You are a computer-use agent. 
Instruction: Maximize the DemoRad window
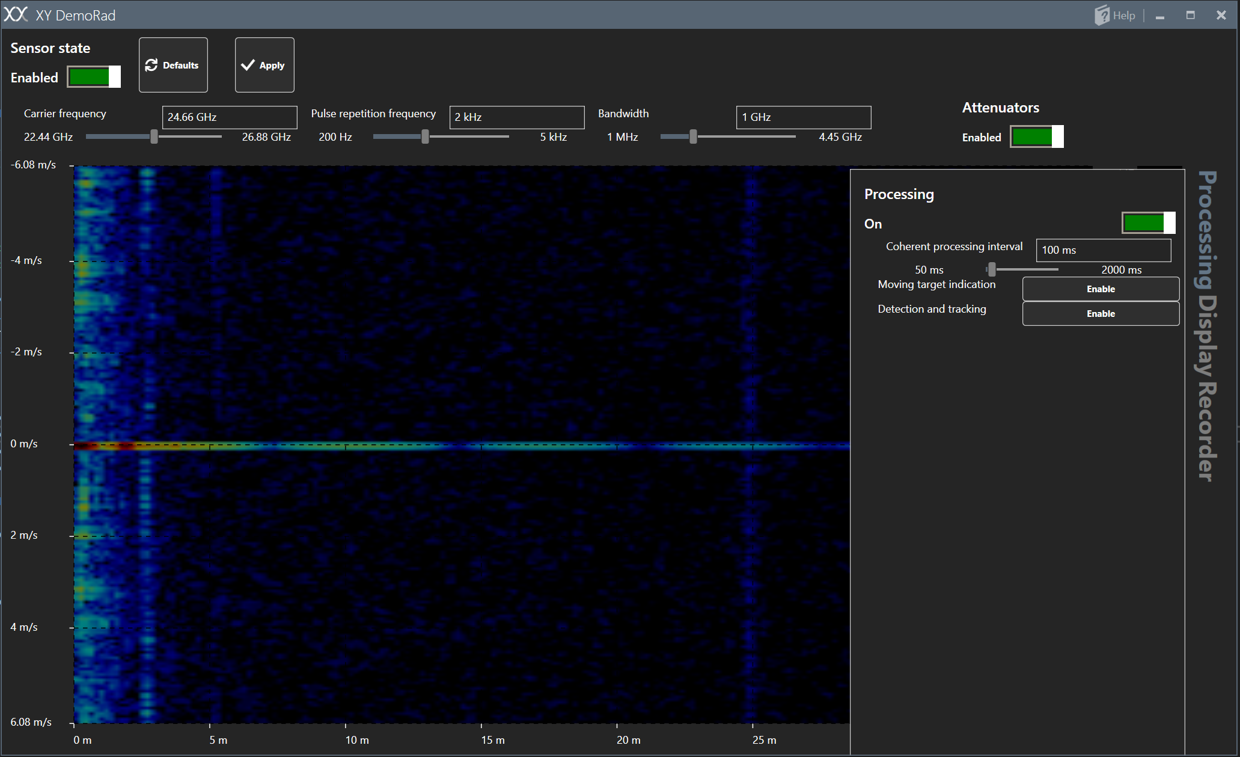1190,15
